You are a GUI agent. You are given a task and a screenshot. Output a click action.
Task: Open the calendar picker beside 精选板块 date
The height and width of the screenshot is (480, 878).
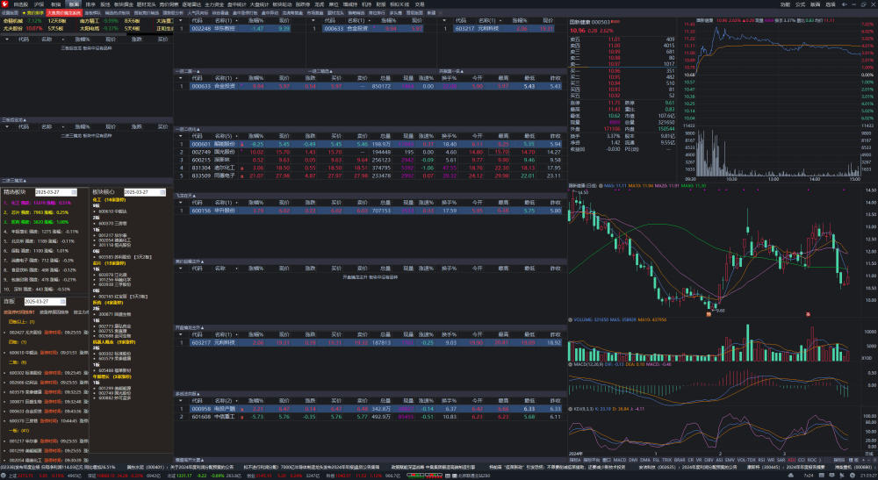tap(74, 192)
